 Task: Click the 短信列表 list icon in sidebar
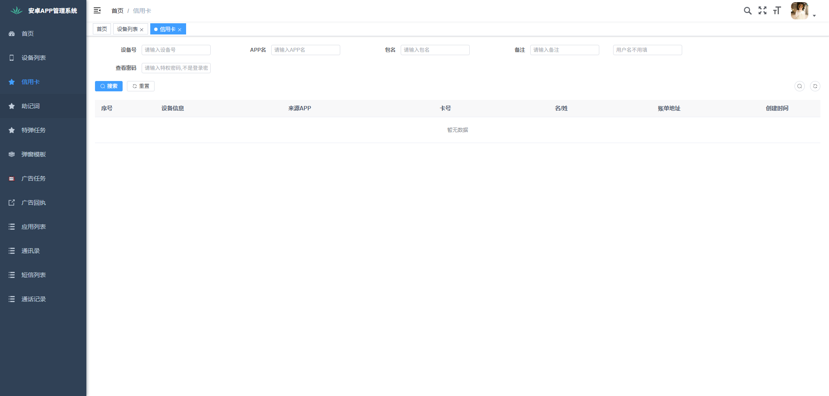(x=12, y=275)
